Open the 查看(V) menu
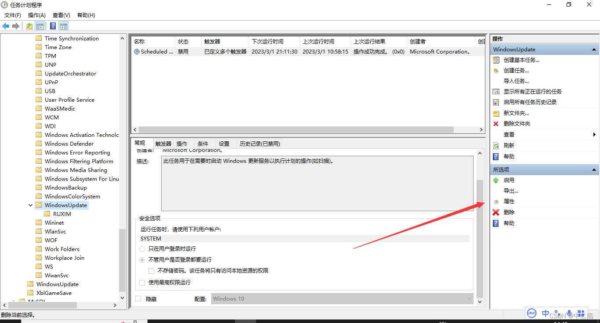The height and width of the screenshot is (323, 600). [61, 15]
